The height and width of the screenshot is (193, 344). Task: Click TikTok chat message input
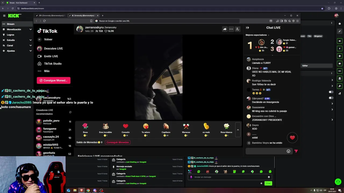pyautogui.click(x=266, y=151)
